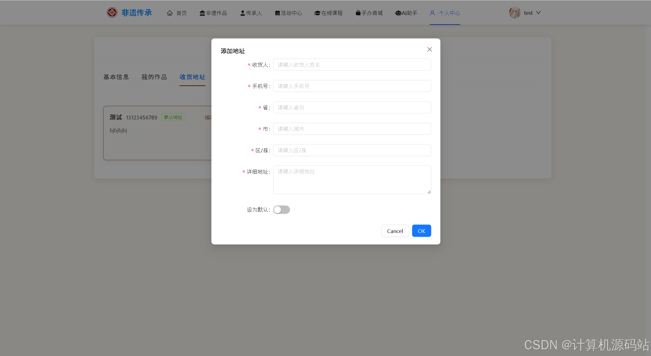Click the shopping bag icon for 手办商城

tap(358, 13)
